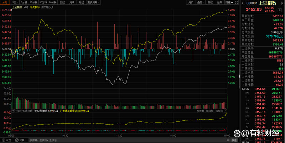Click the 竞价 auction button
285x143 pixels.
[191, 2]
